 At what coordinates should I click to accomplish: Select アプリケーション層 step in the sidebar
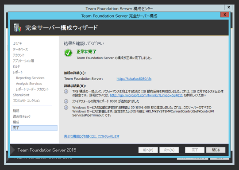point(23,61)
